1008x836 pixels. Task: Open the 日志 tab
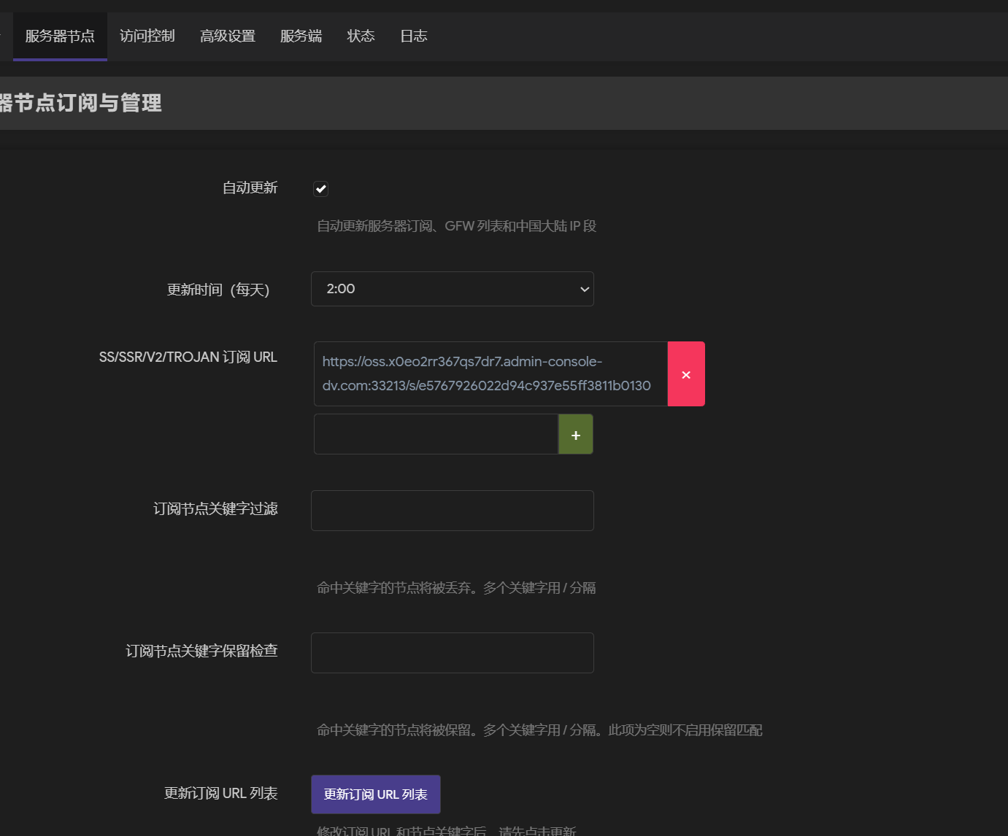[x=413, y=36]
